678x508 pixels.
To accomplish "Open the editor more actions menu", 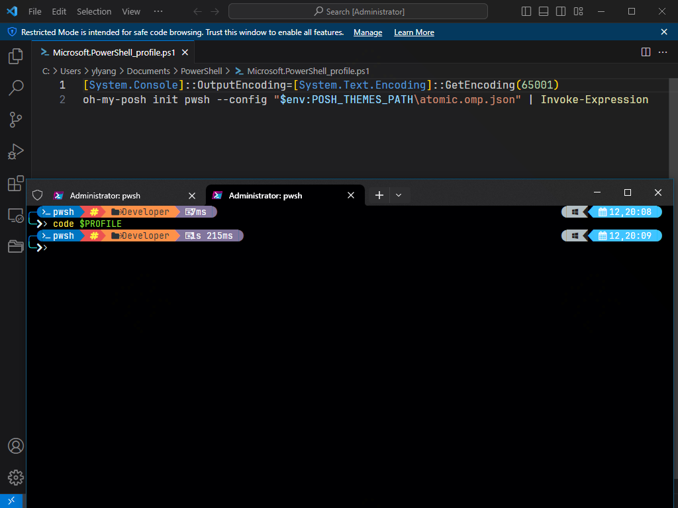I will [x=663, y=52].
